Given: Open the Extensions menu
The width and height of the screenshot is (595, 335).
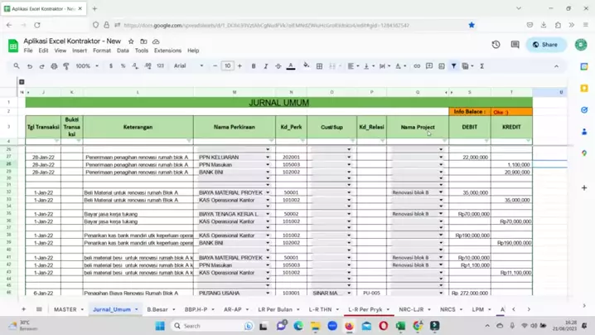Looking at the screenshot, I should tap(167, 51).
